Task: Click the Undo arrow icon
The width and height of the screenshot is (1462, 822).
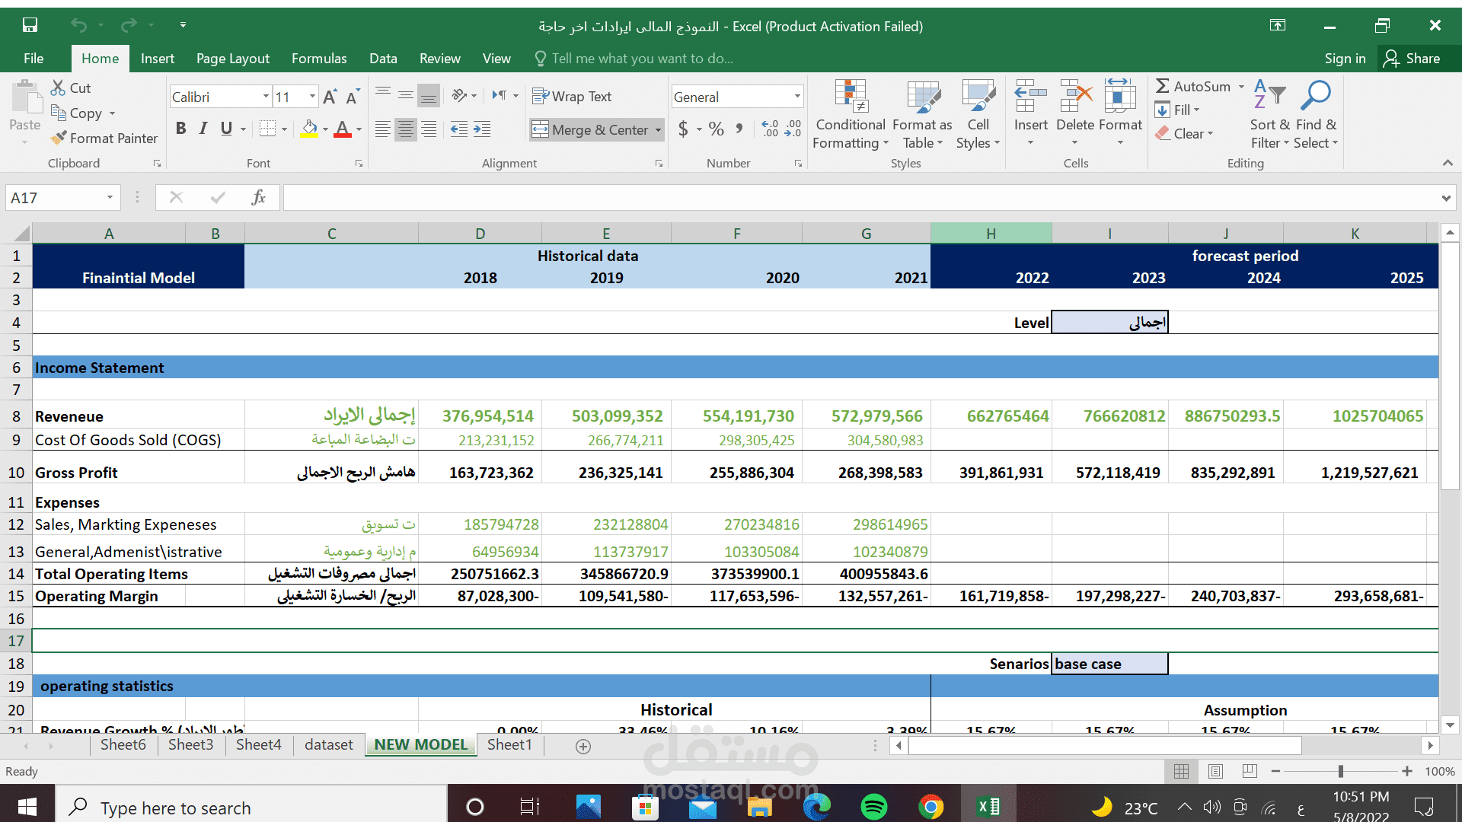Action: 78,25
